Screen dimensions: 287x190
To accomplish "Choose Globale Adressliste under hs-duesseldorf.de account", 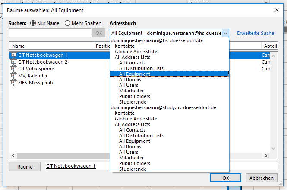I will click(136, 52).
